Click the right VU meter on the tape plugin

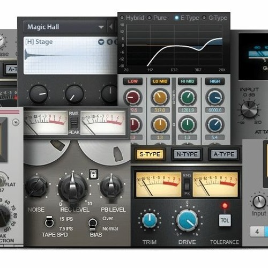(103, 123)
